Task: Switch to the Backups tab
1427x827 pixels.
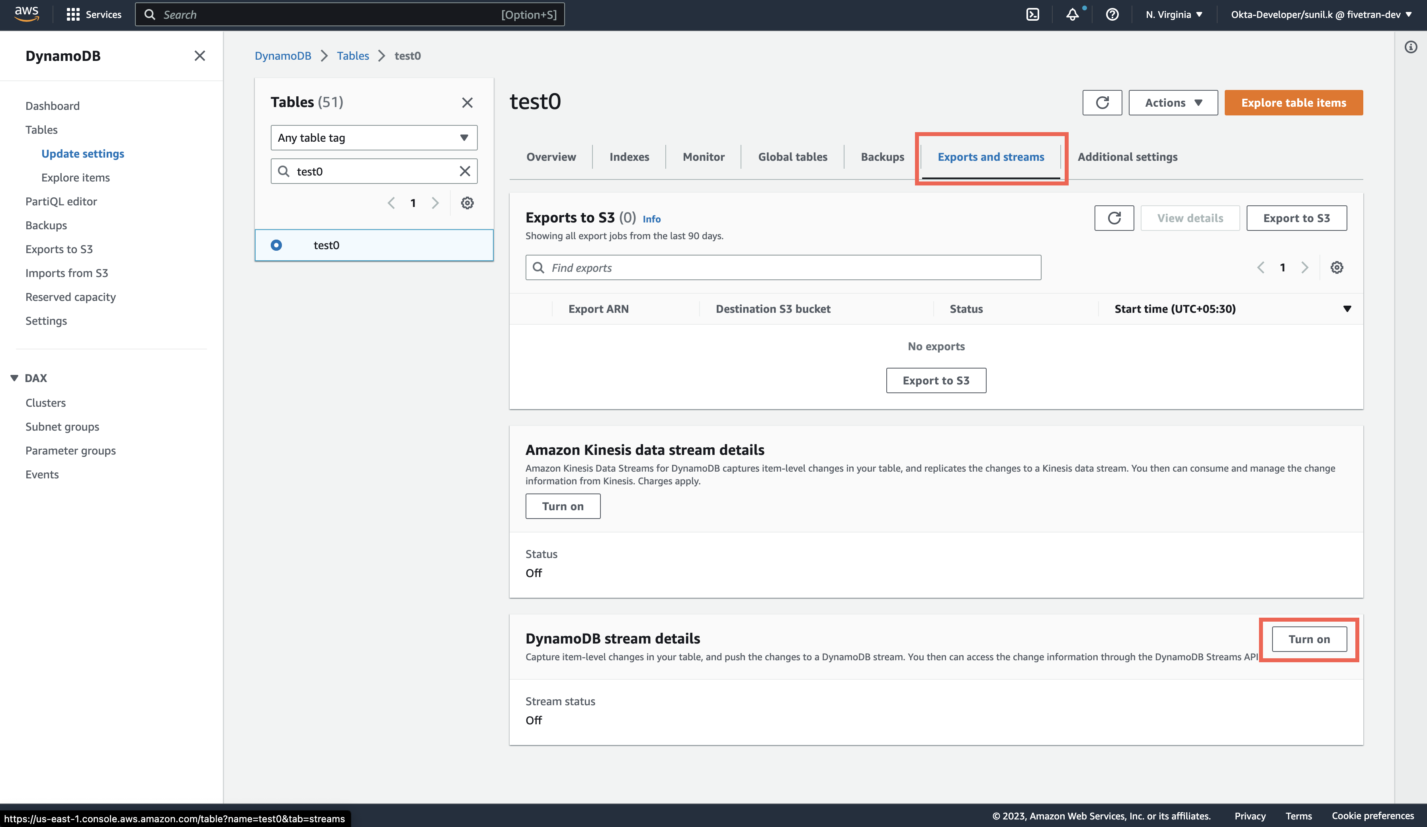Action: [x=882, y=157]
